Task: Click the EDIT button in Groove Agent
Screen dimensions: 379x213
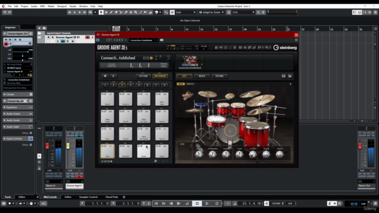Action: (x=184, y=76)
